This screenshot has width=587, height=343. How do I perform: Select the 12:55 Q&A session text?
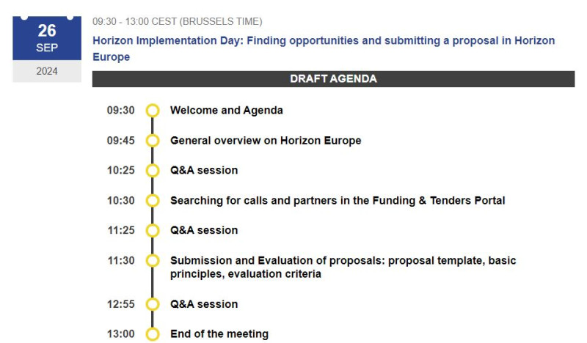pos(204,304)
